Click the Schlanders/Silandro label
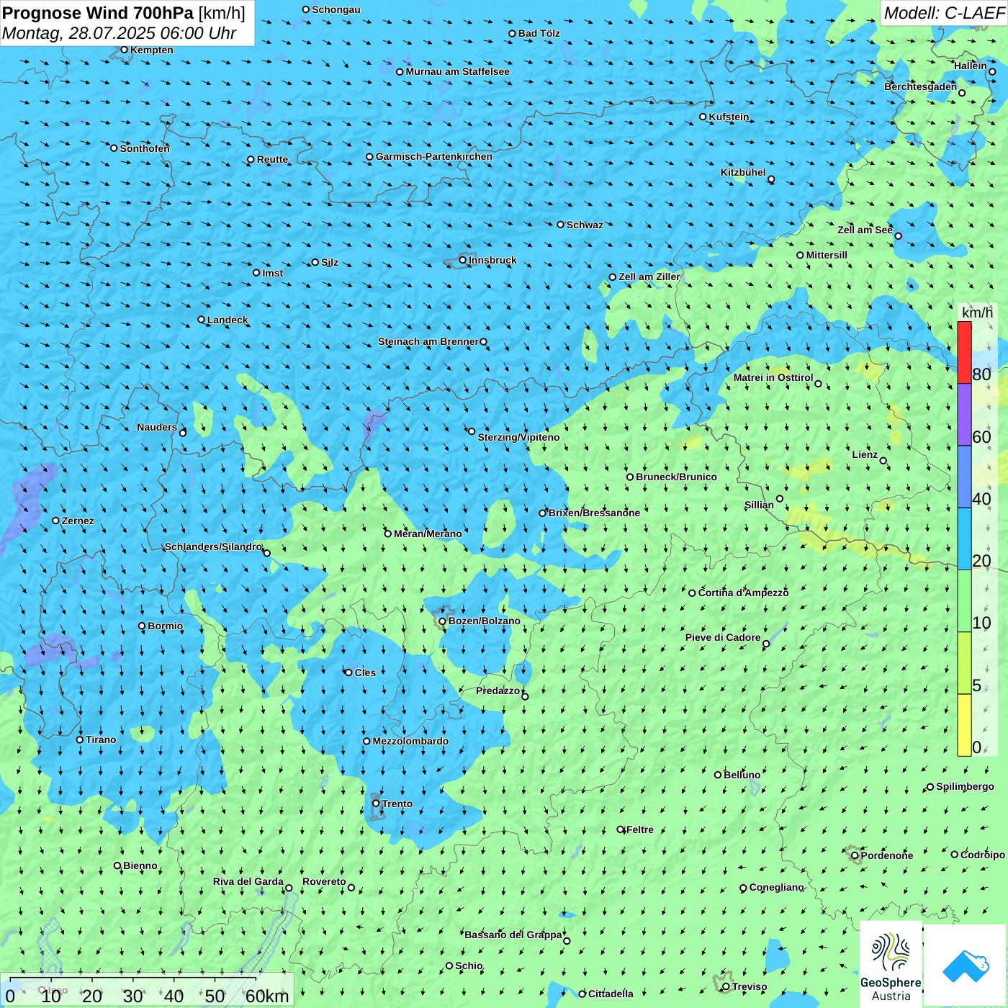This screenshot has width=1008, height=1008. click(x=213, y=546)
